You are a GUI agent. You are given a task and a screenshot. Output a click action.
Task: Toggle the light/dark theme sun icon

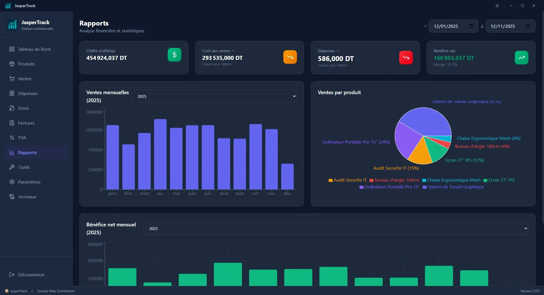[x=497, y=6]
